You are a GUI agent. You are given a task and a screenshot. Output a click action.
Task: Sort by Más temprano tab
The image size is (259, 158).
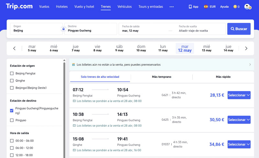click(162, 77)
